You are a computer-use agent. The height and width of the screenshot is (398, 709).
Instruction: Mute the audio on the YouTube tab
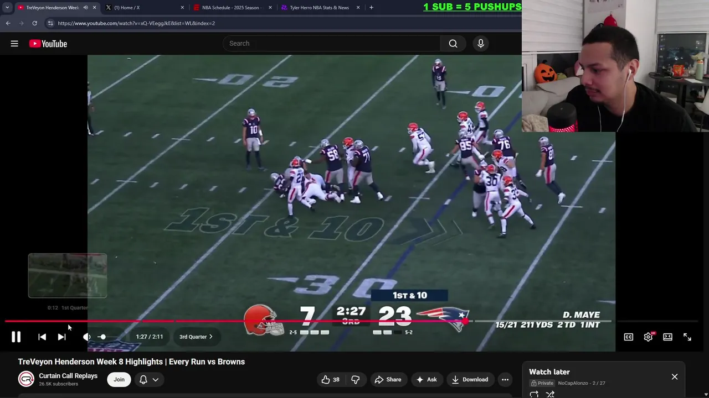tap(85, 8)
